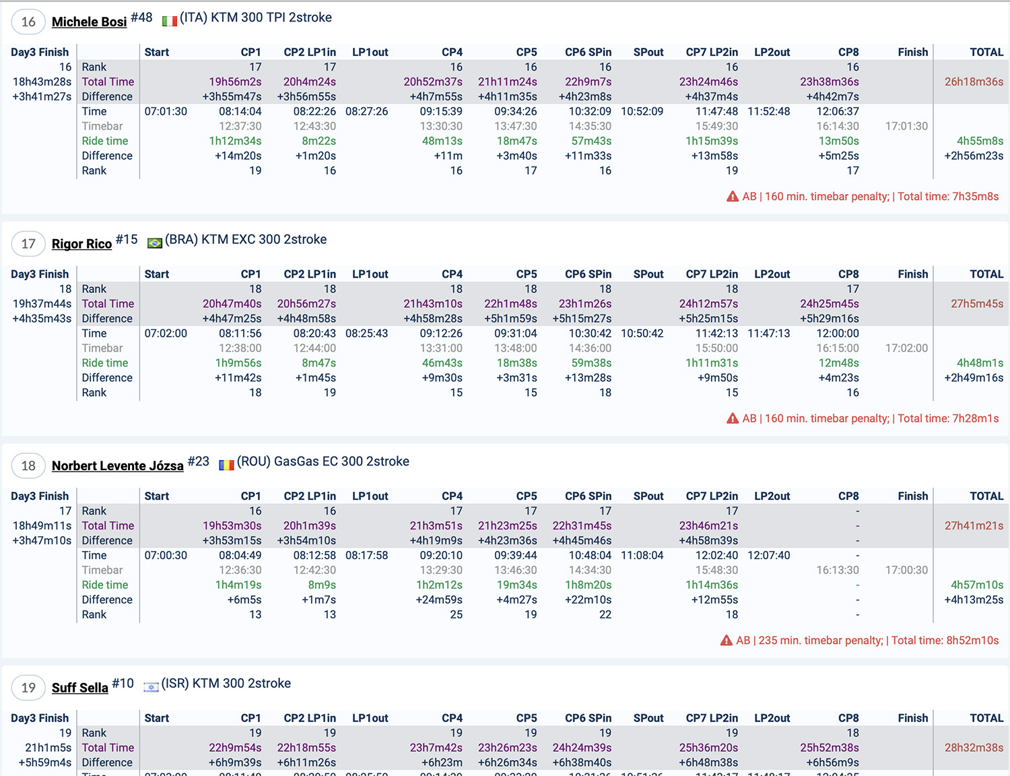Open Suff Sella's rider profile link
The width and height of the screenshot is (1010, 776).
[x=79, y=688]
